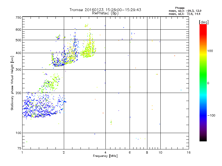Screen dimensions: 222x166
Task: Click the title text 'Tromsø 20160123 15:28:00-15:29:43'
Action: click(105, 10)
